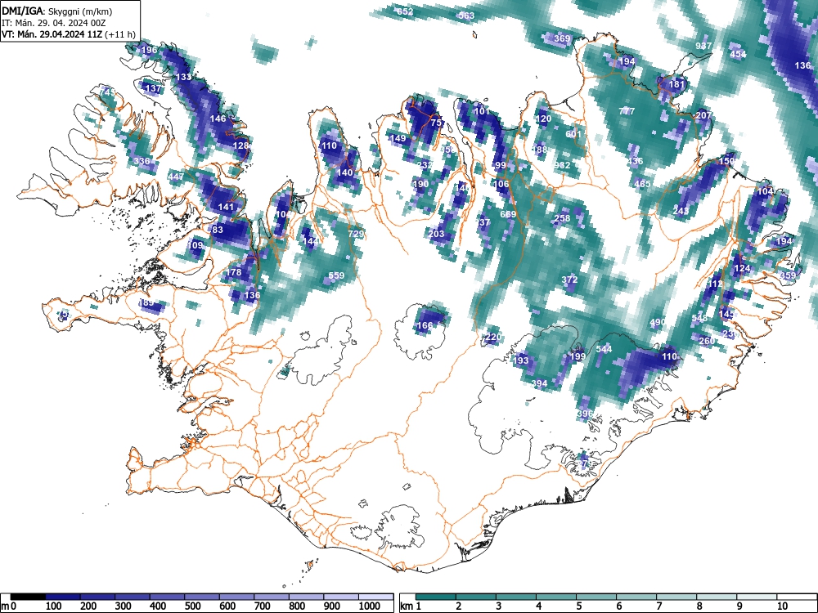Click visibility value 101 in the north

482,111
